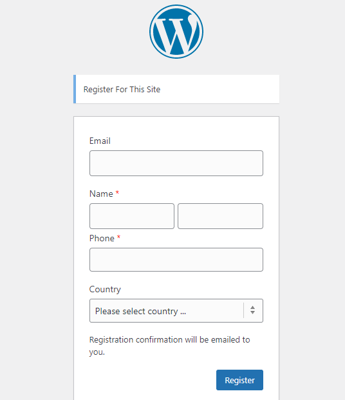Click the WordPress logo
Image resolution: width=345 pixels, height=400 pixels.
point(176,32)
